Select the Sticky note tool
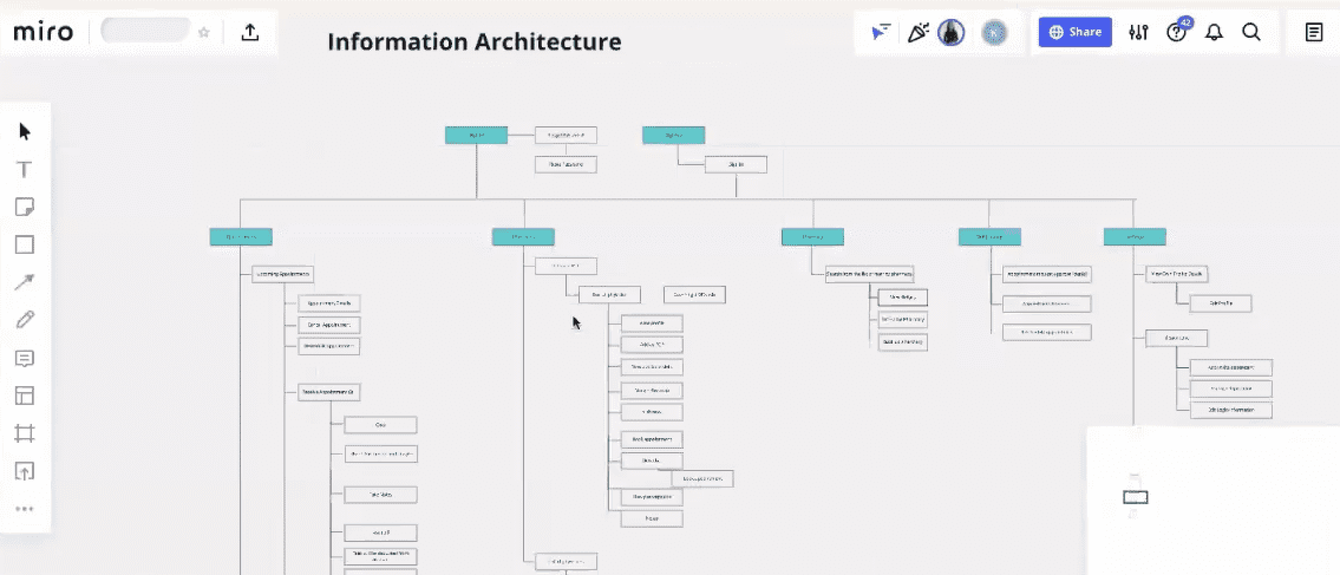The image size is (1340, 575). click(24, 207)
